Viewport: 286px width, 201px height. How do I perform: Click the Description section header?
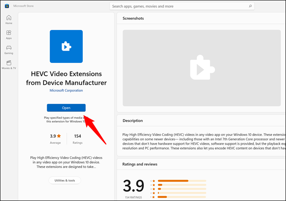pyautogui.click(x=134, y=121)
